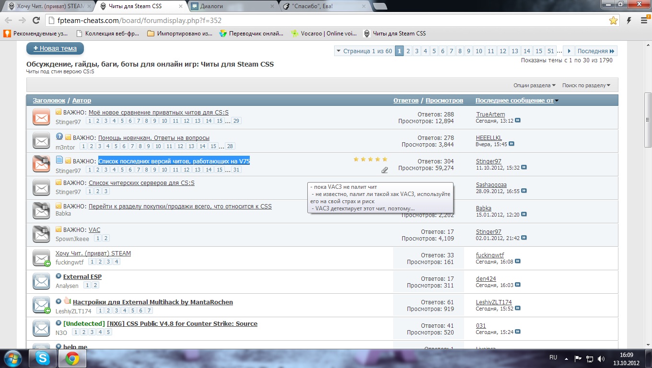Screen dimensions: 652x368
Task: Go to forum page 51 in pagination
Action: 551,51
